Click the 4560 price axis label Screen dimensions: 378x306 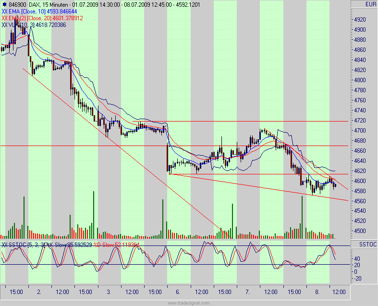point(360,201)
